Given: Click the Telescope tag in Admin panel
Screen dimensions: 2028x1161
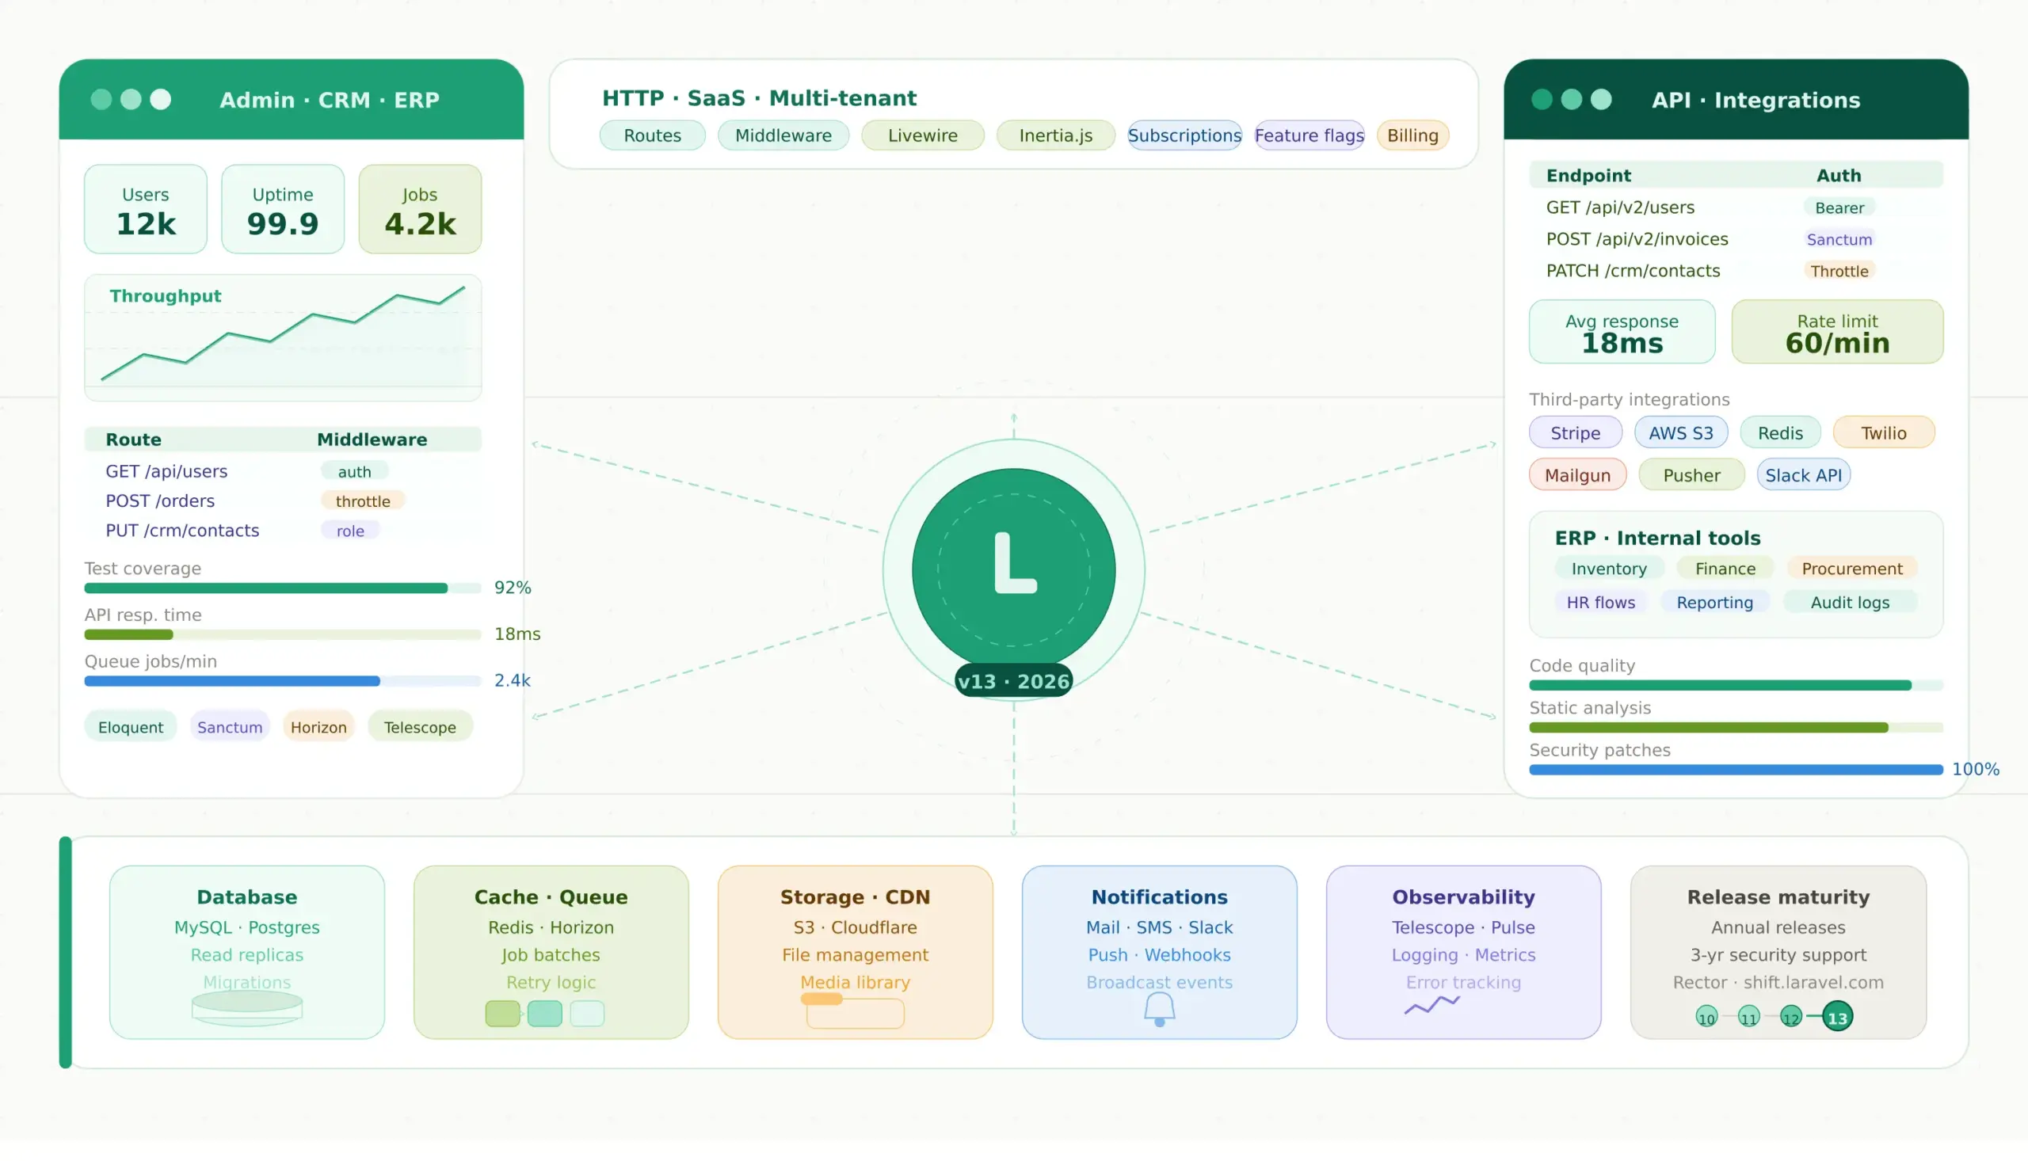Looking at the screenshot, I should (x=420, y=727).
